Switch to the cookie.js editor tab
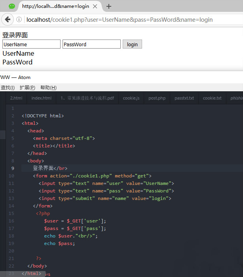The height and width of the screenshot is (277, 243). tap(131, 98)
